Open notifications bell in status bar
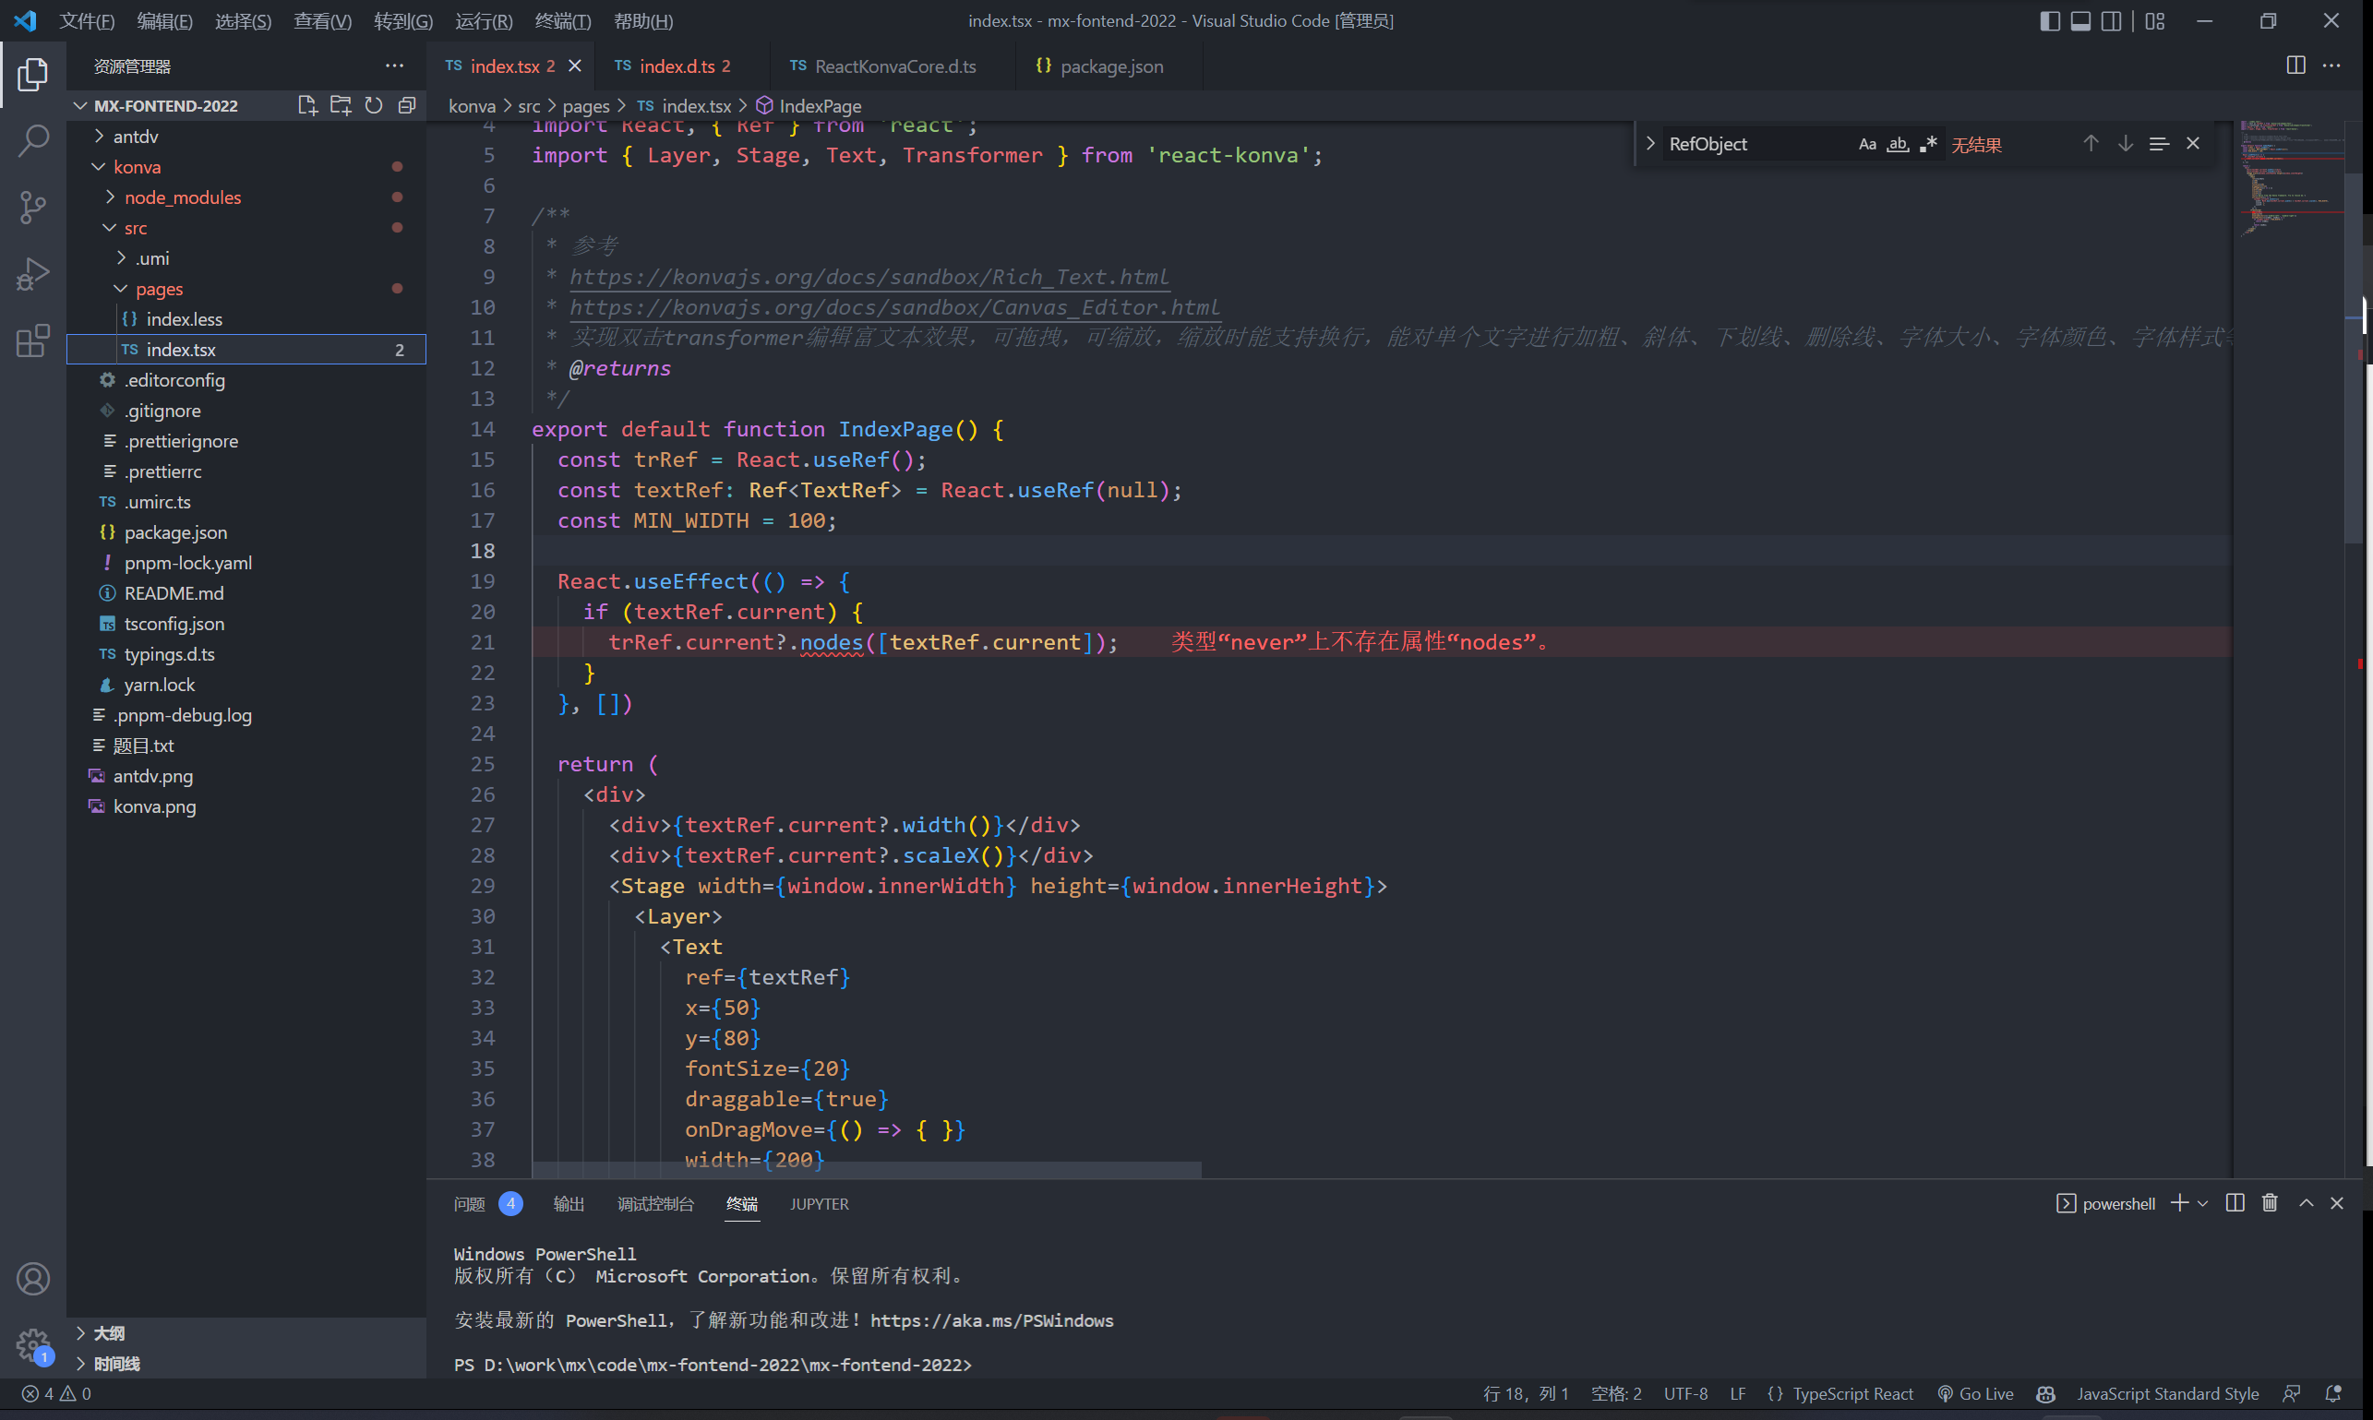This screenshot has width=2373, height=1420. point(2333,1393)
